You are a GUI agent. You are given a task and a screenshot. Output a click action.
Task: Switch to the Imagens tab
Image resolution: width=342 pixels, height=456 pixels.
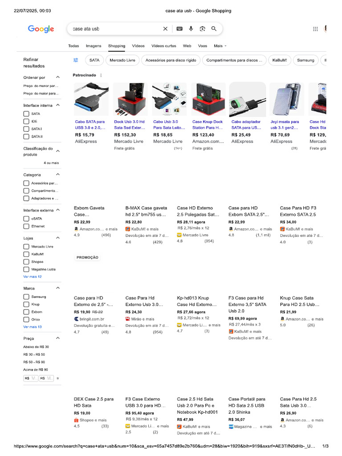point(94,46)
